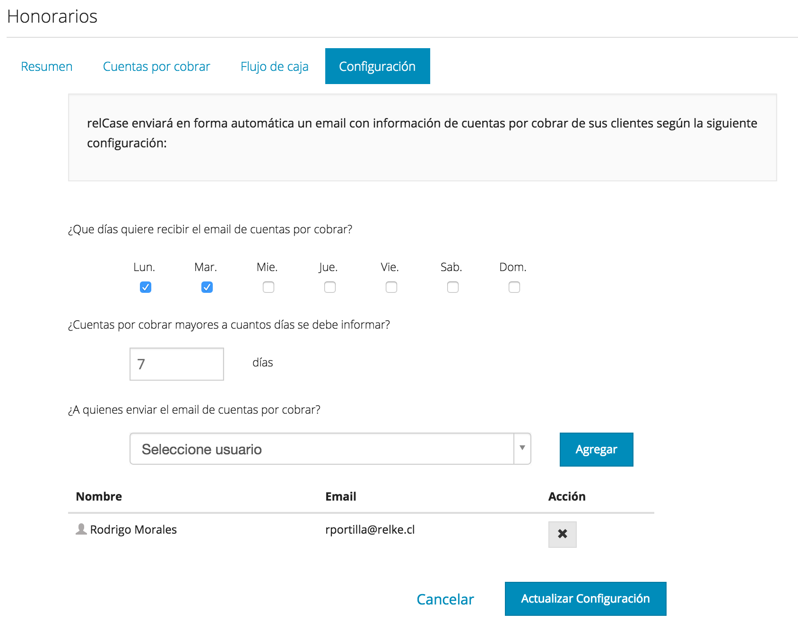
Task: Select the Configuración tab
Action: [378, 66]
